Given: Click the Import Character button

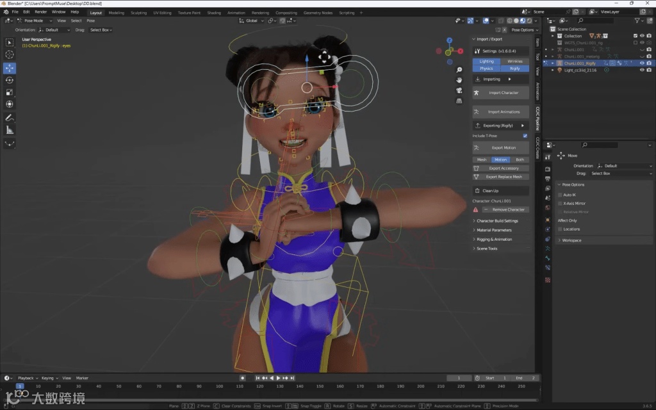Looking at the screenshot, I should tap(500, 93).
